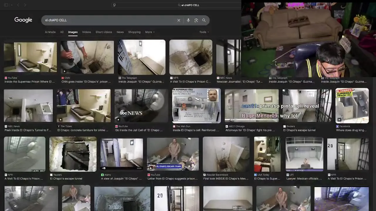Image resolution: width=376 pixels, height=211 pixels.
Task: Open The Times concrete furniture thumbnail
Action: [x=83, y=105]
